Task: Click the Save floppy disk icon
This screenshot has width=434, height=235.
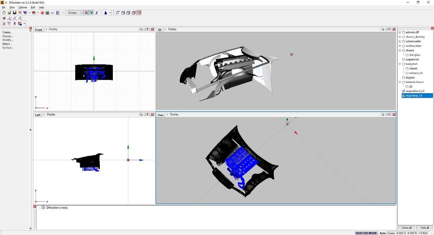Action: click(x=14, y=13)
